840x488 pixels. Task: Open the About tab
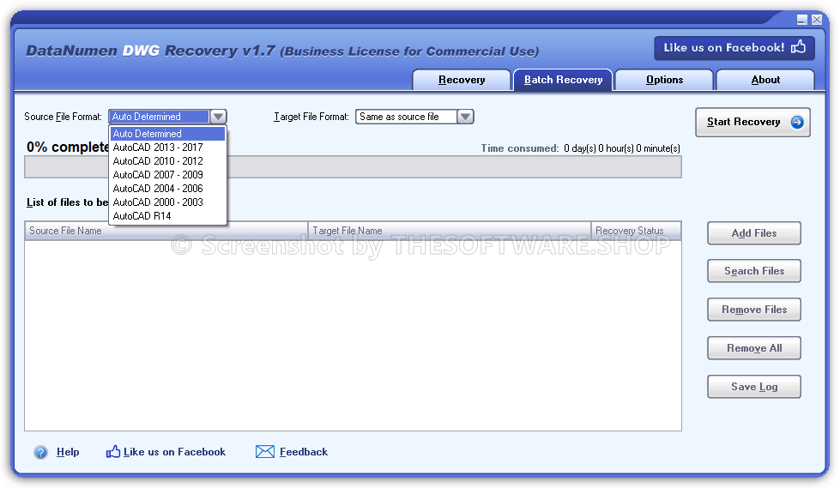tap(765, 80)
